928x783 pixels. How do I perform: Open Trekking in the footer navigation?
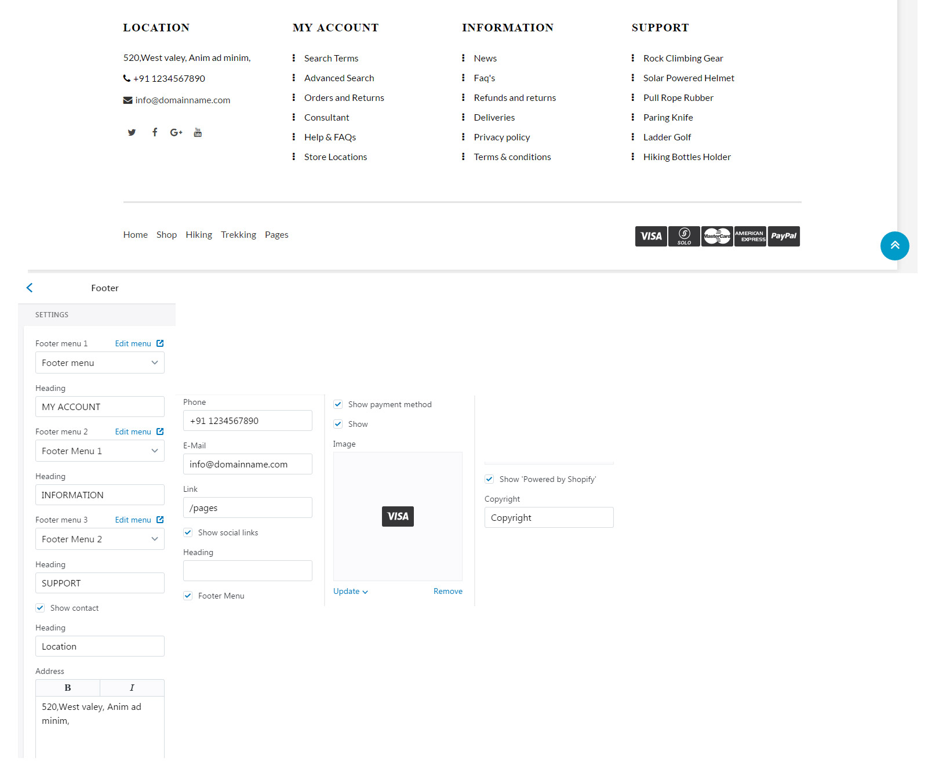coord(238,235)
